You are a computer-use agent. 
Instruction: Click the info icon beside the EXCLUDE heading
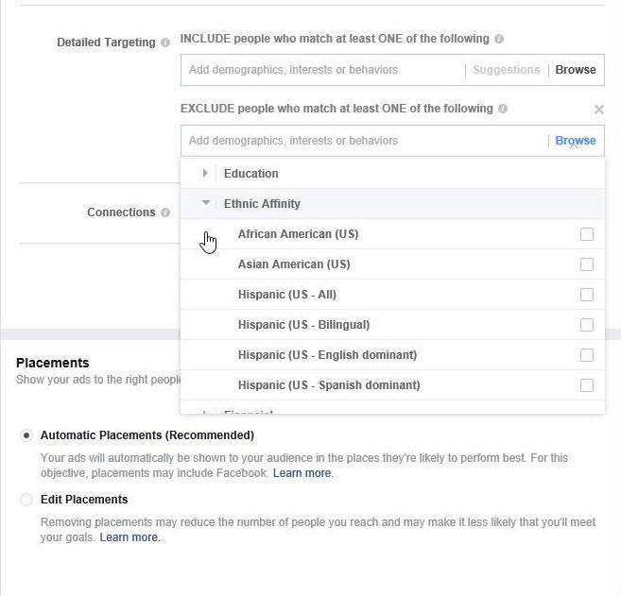[503, 109]
